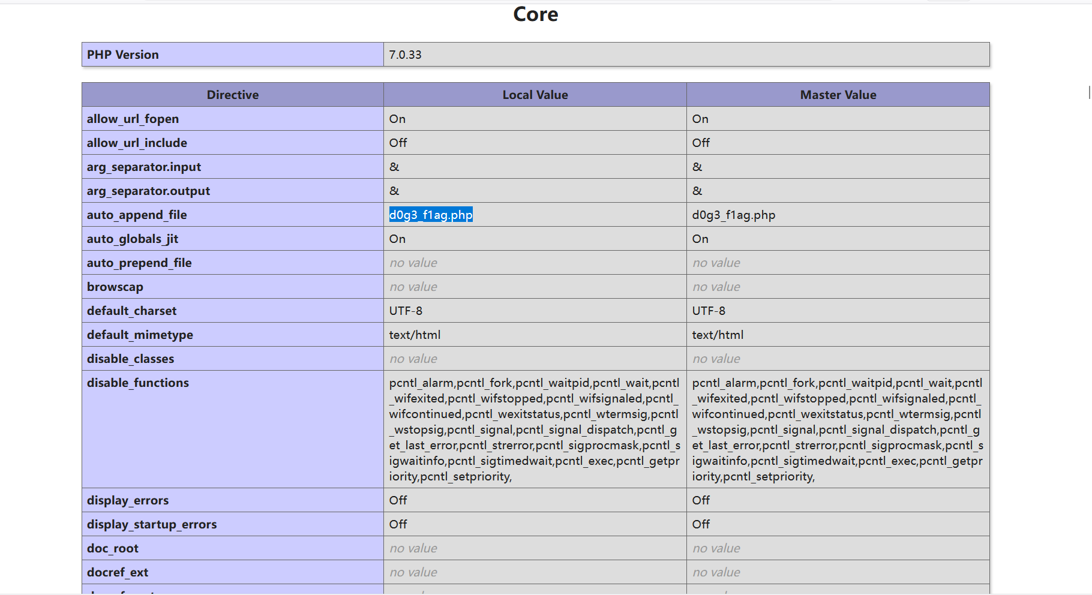Click the PHP Version label cell
The height and width of the screenshot is (595, 1092).
[x=123, y=55]
